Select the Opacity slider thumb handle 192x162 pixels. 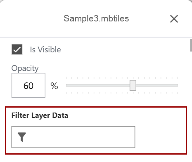click(x=133, y=85)
